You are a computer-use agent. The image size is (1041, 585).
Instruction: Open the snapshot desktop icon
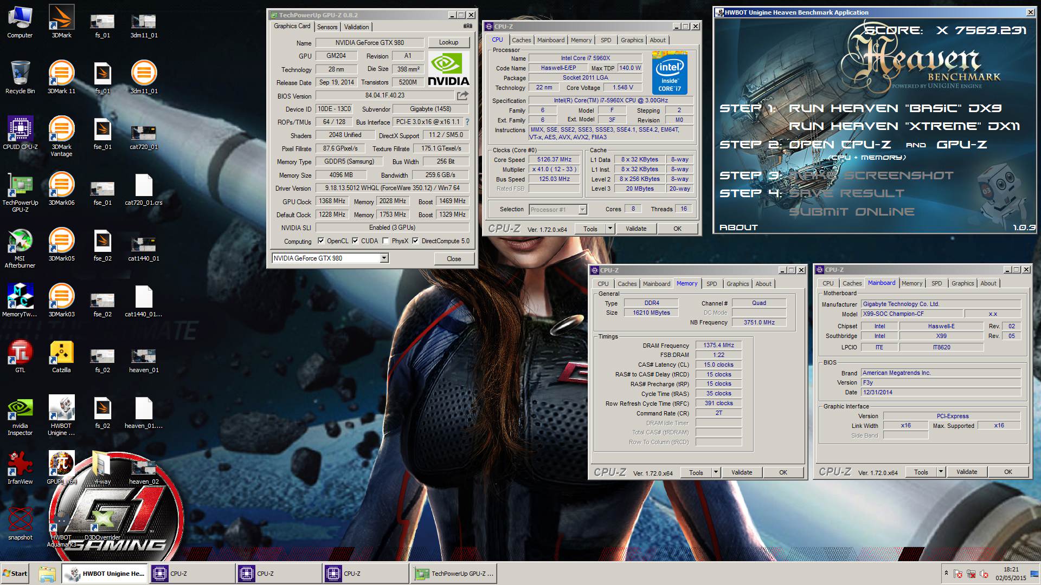(x=20, y=524)
